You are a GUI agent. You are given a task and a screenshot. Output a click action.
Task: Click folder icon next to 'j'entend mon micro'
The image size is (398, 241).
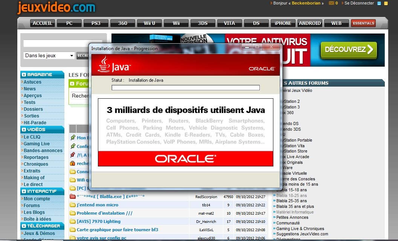click(72, 205)
